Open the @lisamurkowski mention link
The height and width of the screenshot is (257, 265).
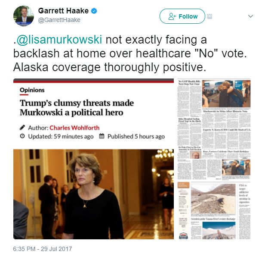[59, 40]
